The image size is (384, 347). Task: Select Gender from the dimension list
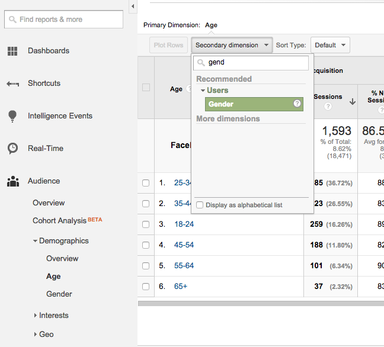pyautogui.click(x=221, y=104)
